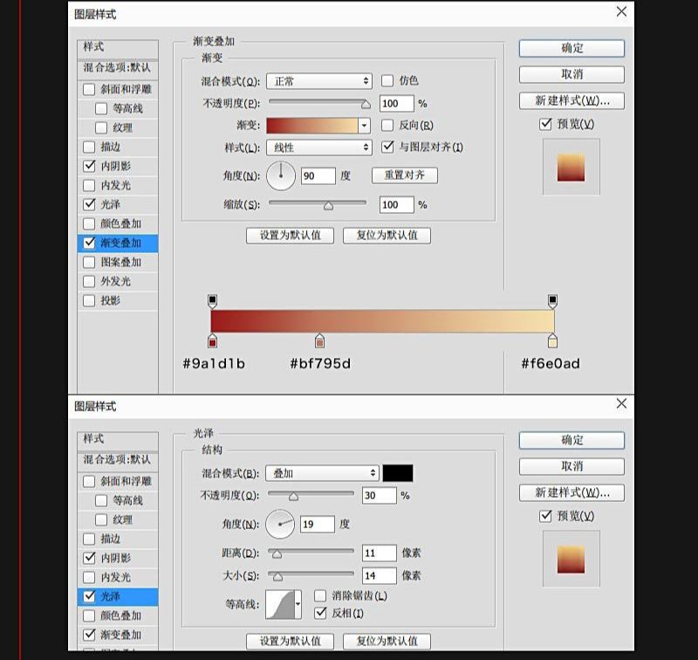Click satin angle field showing 19
698x660 pixels.
tap(318, 524)
